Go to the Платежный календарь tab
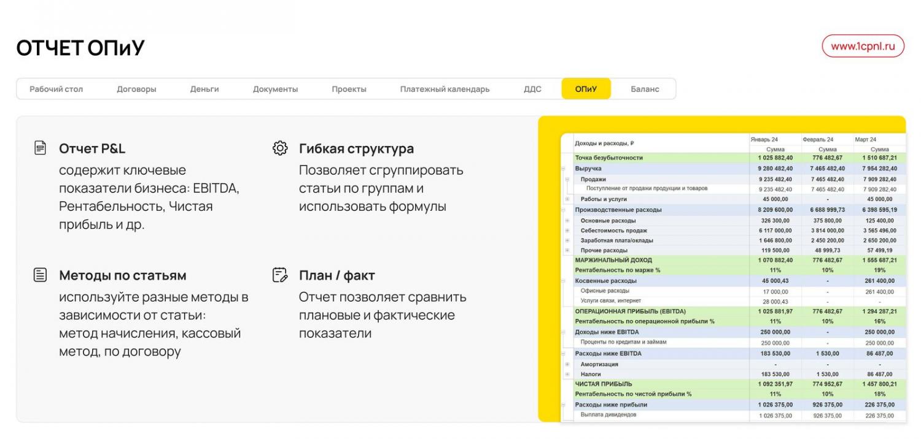The image size is (921, 439). [445, 89]
